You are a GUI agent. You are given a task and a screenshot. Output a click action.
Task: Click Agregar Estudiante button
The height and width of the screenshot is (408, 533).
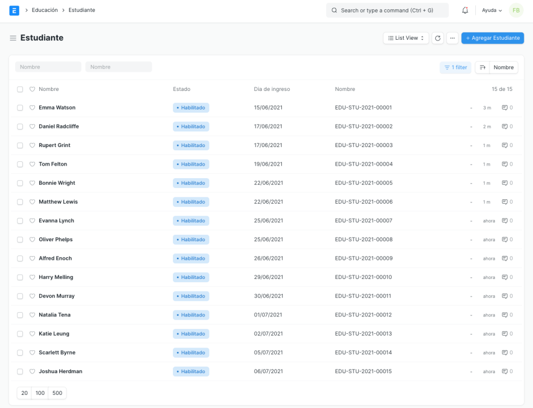(x=493, y=38)
